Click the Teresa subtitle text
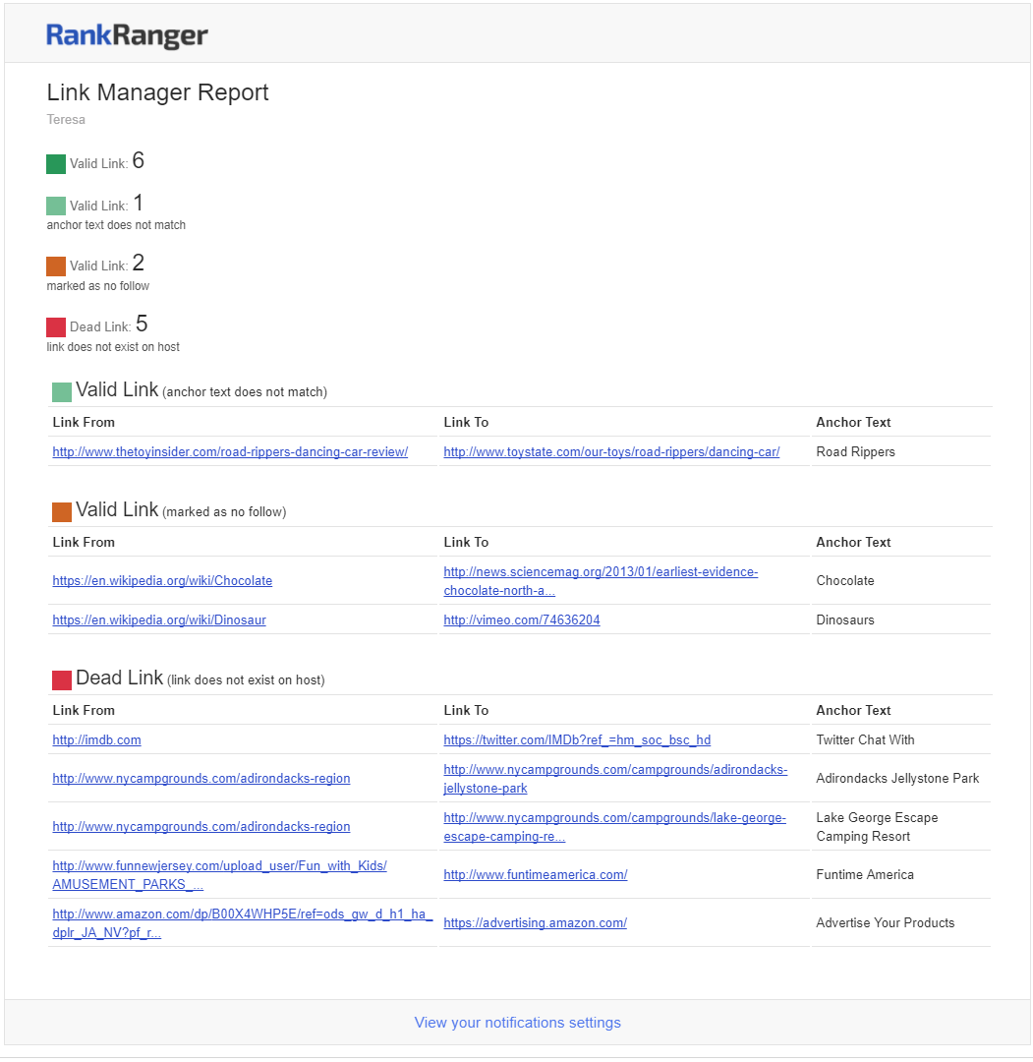 pyautogui.click(x=66, y=119)
